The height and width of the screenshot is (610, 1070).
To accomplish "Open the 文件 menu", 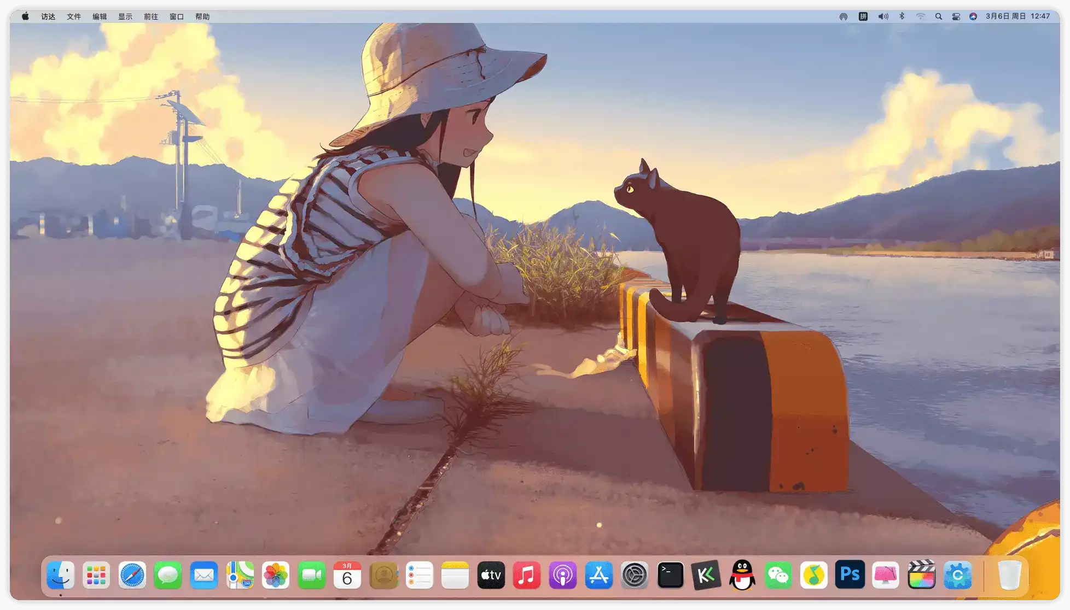I will [x=74, y=16].
